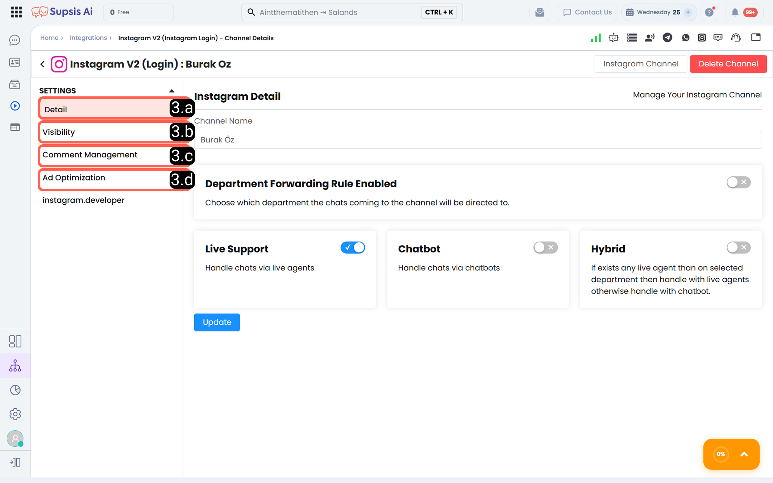Go to Integrations breadcrumb link
This screenshot has width=773, height=483.
[x=88, y=38]
